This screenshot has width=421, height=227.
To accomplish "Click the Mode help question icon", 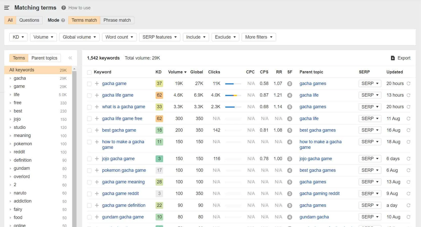I will [63, 20].
